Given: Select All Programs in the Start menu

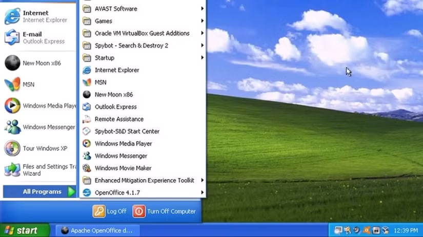Looking at the screenshot, I should coord(39,192).
